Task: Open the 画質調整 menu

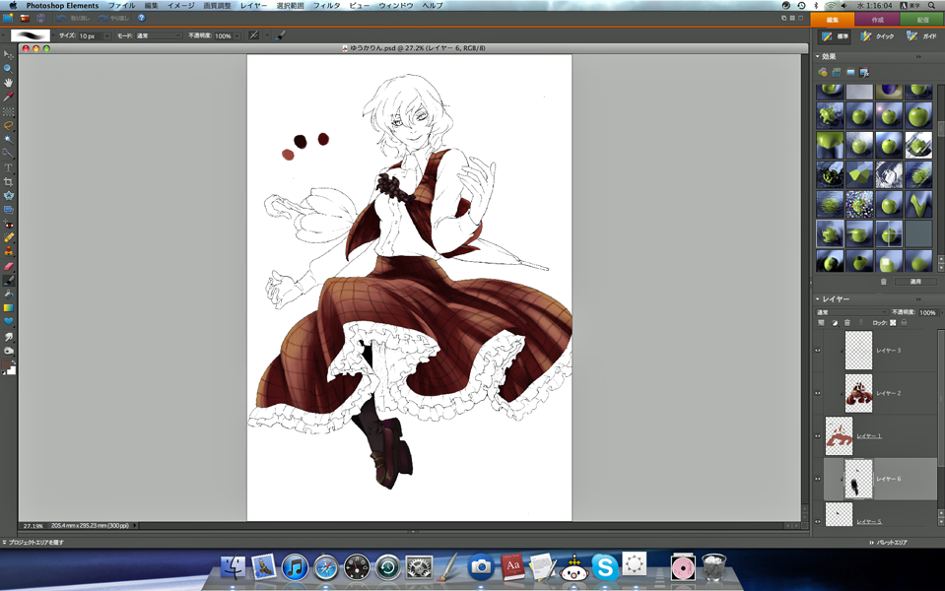Action: 217,6
